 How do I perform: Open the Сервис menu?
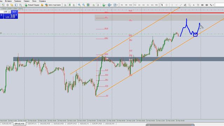(x=27, y=1)
